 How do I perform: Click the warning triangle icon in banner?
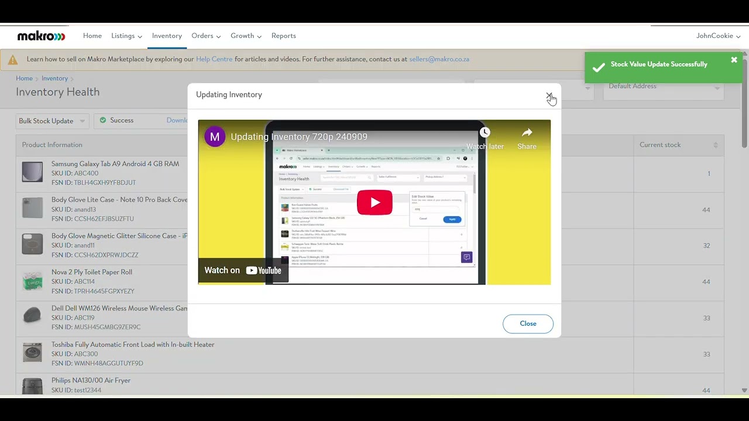click(x=13, y=60)
